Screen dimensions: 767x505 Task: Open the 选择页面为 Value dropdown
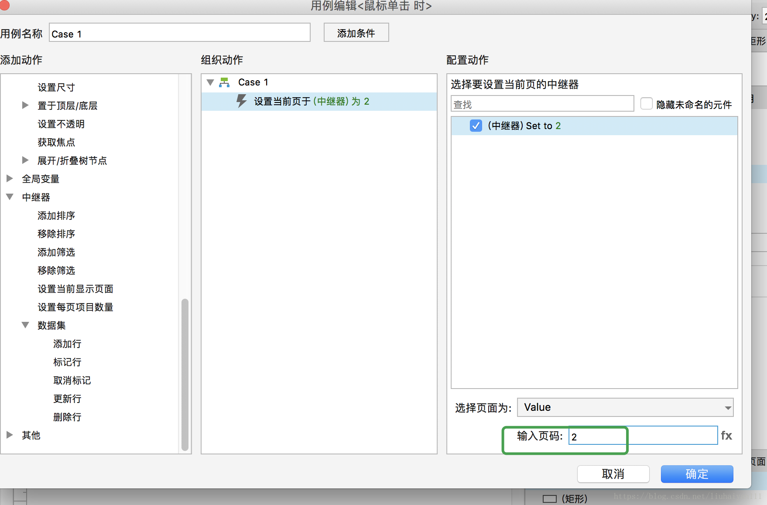625,407
